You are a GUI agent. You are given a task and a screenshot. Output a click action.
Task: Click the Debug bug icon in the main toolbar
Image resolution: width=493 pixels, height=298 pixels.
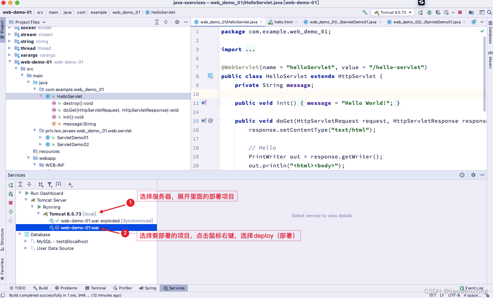pos(429,12)
